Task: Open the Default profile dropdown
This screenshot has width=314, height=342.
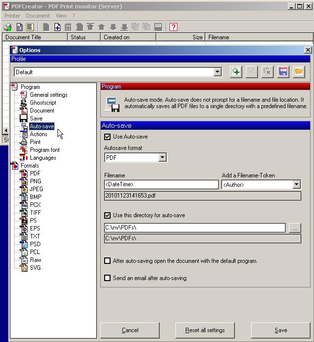Action: pyautogui.click(x=218, y=72)
